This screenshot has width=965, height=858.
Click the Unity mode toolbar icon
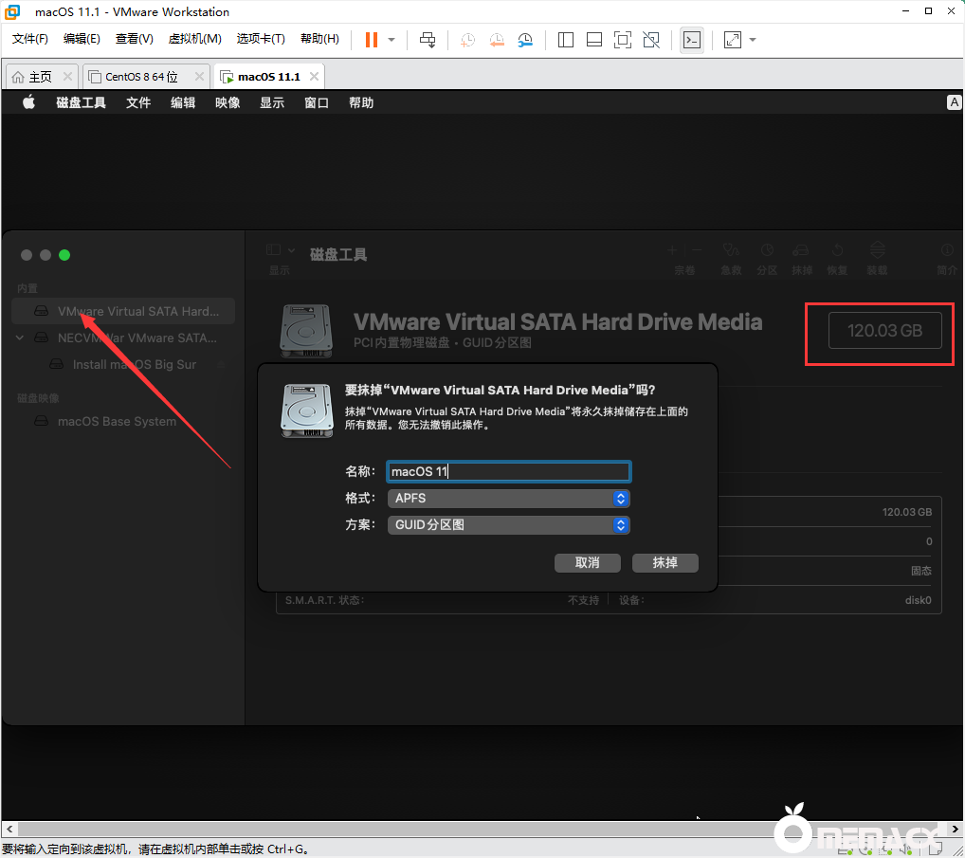[x=651, y=40]
